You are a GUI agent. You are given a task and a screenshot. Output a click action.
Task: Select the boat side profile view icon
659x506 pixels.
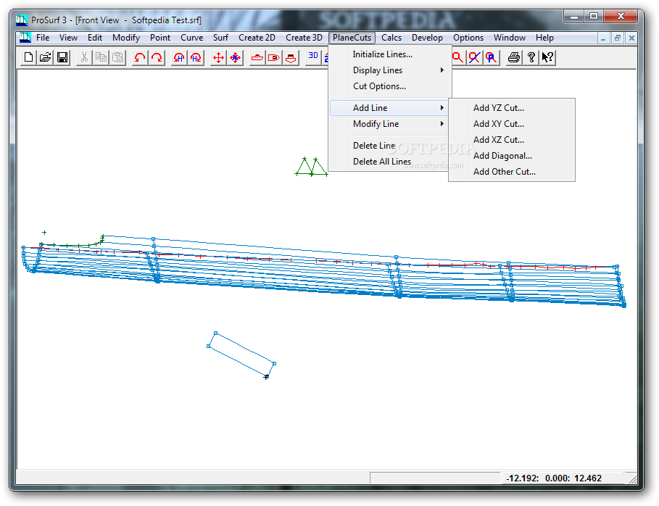[x=257, y=57]
